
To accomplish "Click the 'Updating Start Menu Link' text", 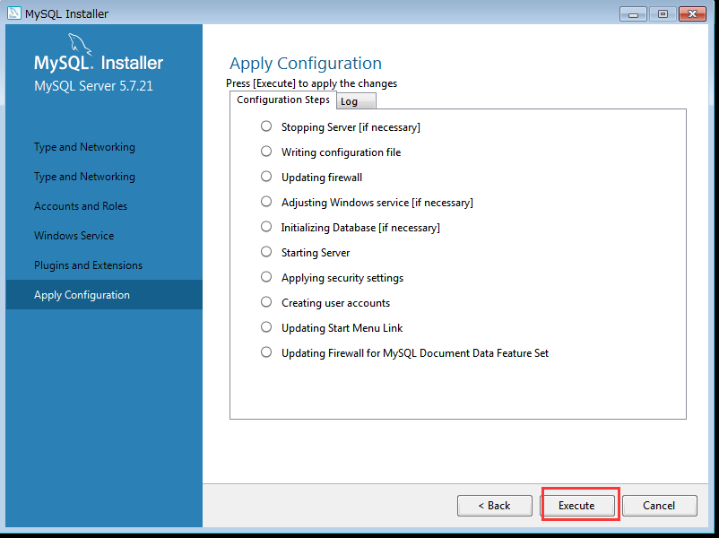I will point(342,328).
